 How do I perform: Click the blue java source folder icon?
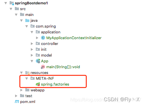coord(27,21)
